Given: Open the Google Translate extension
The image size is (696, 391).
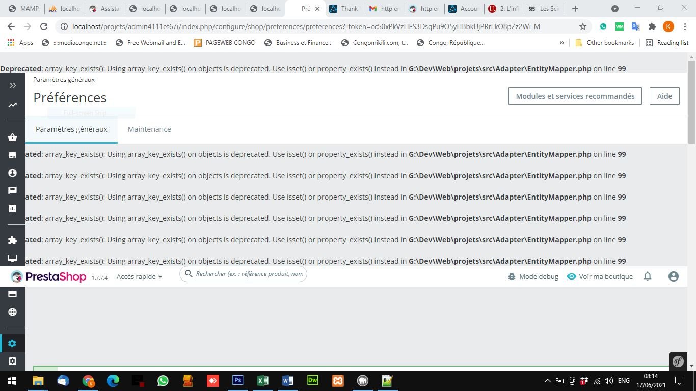Looking at the screenshot, I should pos(635,26).
